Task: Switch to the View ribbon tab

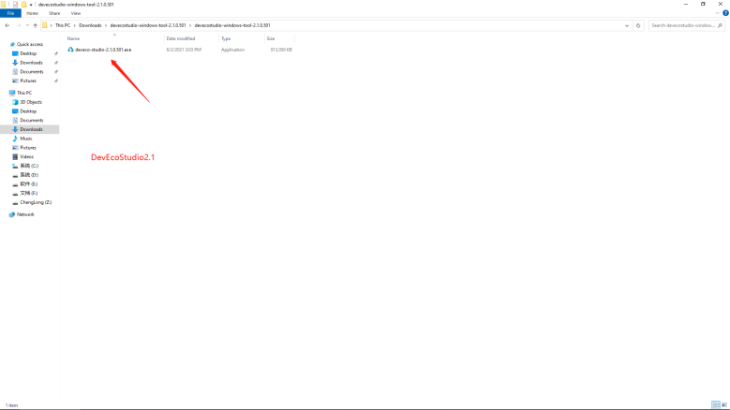Action: pos(75,14)
